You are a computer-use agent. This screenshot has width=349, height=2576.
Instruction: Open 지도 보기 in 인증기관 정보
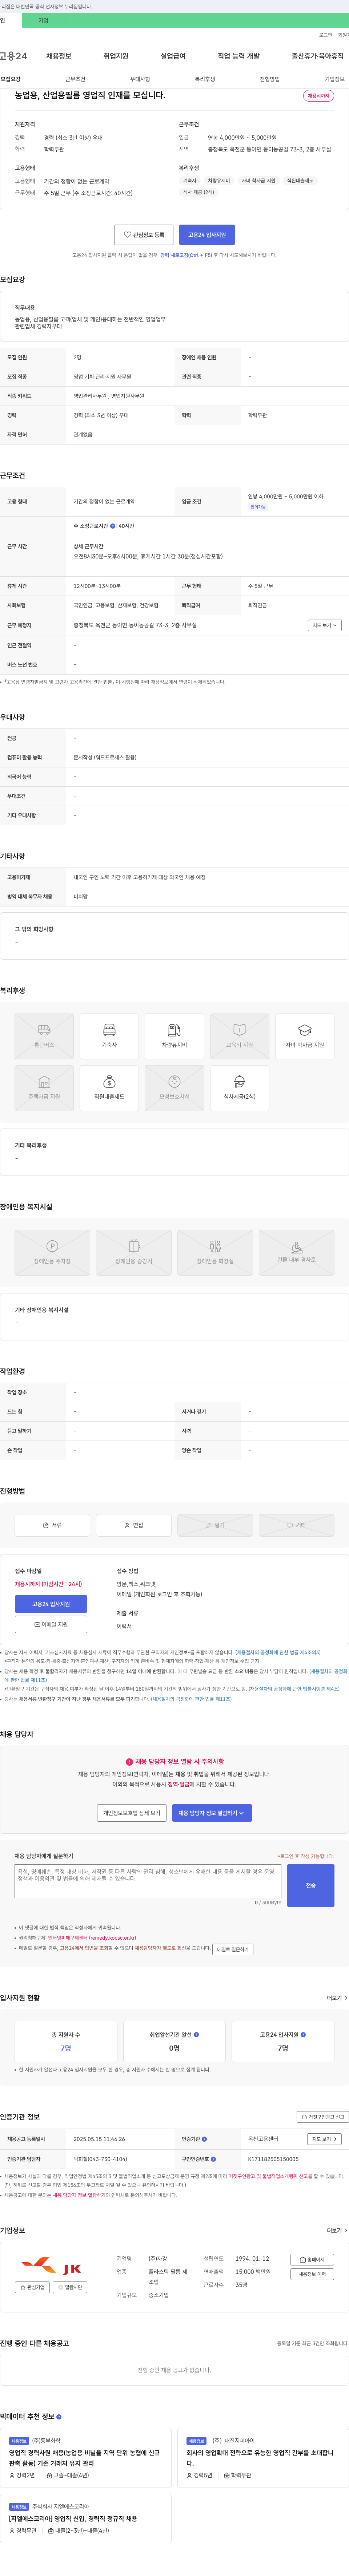tap(324, 2139)
